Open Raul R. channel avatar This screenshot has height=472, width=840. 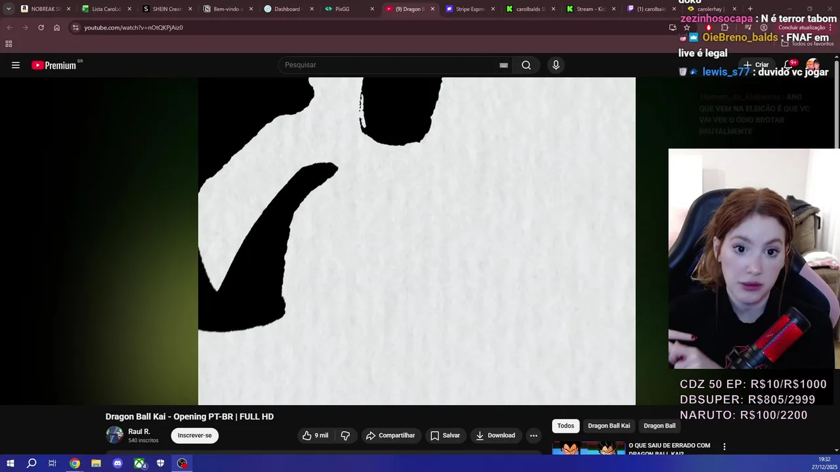tap(115, 435)
